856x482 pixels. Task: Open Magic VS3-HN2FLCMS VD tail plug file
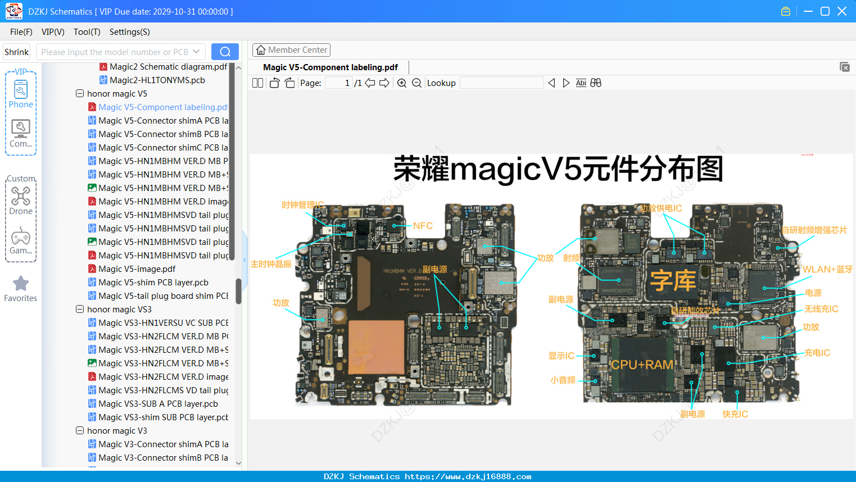click(158, 390)
